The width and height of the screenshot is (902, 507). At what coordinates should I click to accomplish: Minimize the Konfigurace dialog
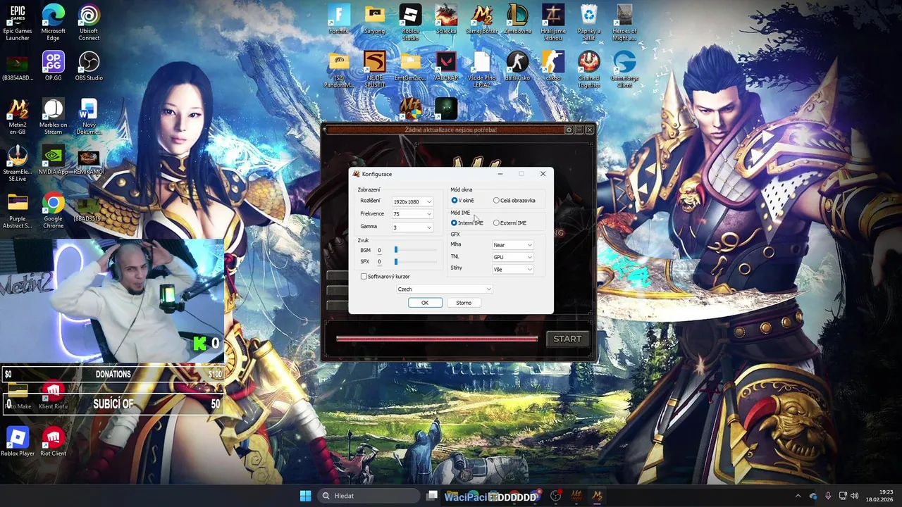[500, 174]
